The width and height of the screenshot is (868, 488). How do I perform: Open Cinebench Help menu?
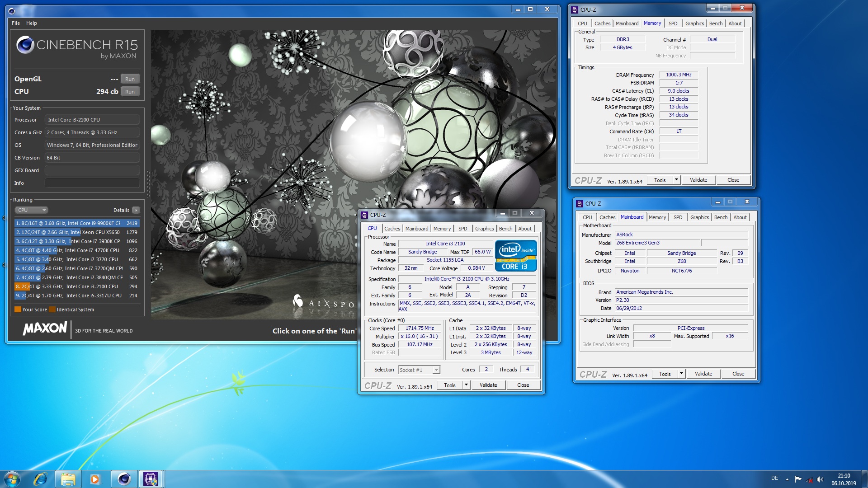pyautogui.click(x=32, y=23)
